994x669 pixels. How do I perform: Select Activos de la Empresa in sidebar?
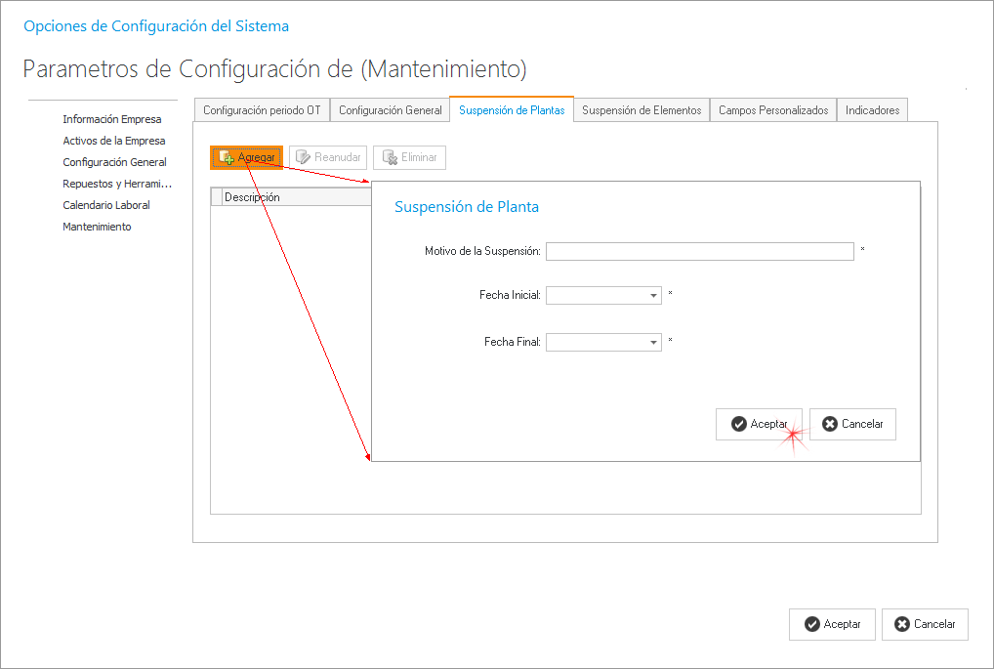(114, 141)
